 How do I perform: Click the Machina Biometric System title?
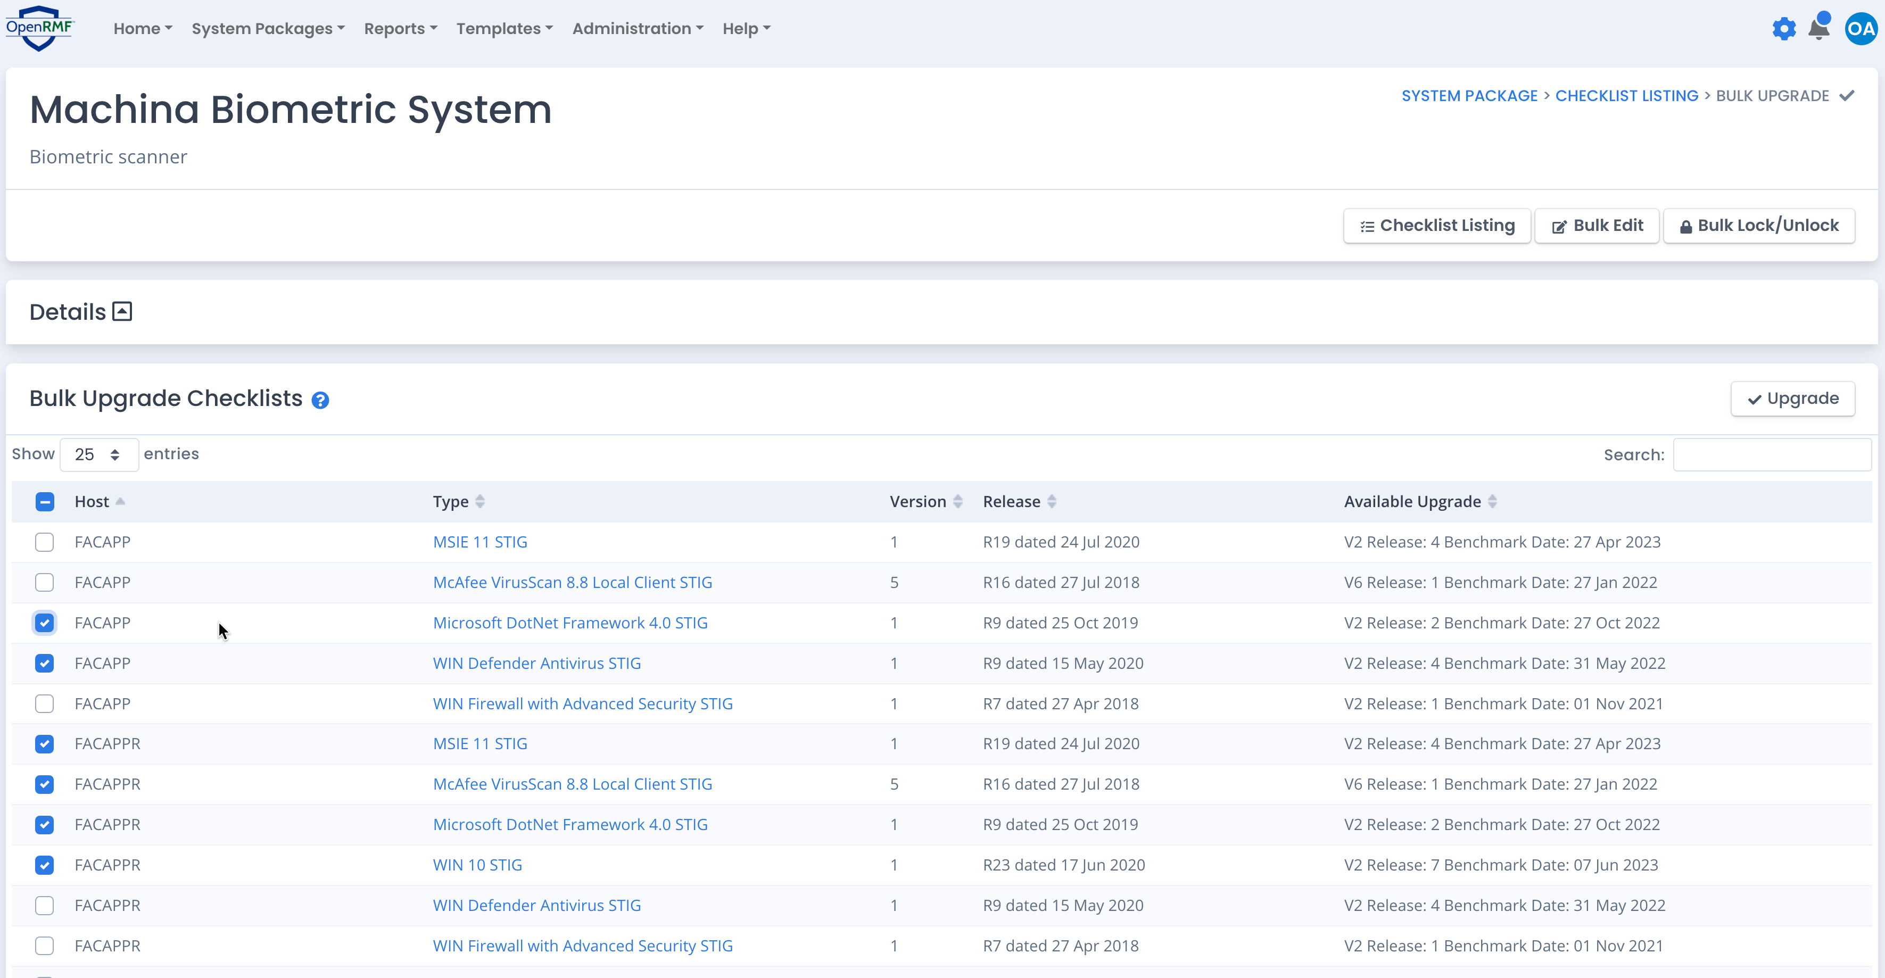pyautogui.click(x=291, y=110)
